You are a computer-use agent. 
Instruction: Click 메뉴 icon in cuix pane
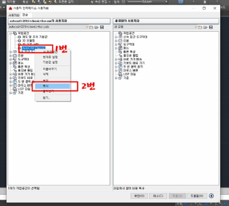(15, 63)
